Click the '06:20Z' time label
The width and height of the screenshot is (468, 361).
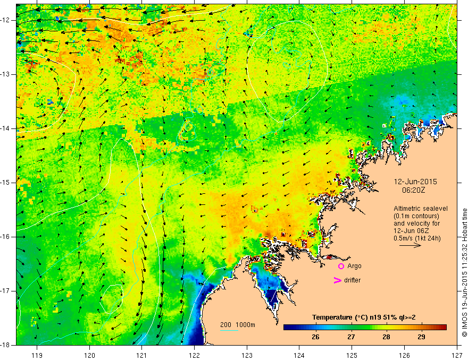click(x=413, y=190)
